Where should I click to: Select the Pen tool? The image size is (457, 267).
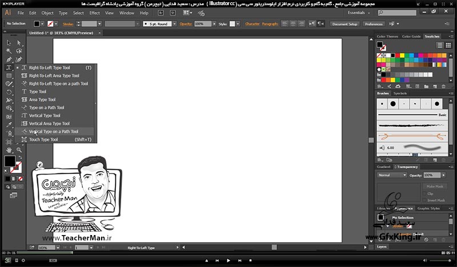click(x=9, y=60)
